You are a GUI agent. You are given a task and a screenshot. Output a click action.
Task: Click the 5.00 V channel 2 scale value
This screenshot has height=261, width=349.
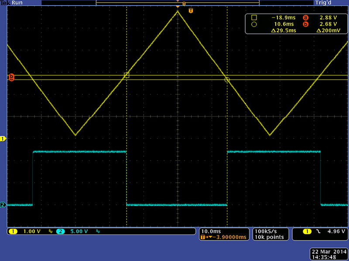click(x=79, y=231)
